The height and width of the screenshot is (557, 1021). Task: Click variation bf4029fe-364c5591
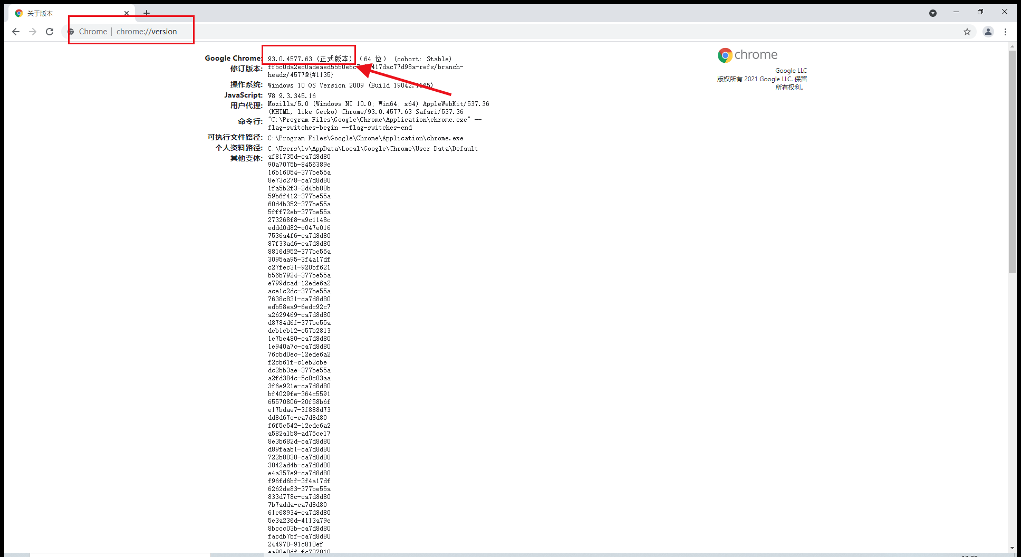pos(299,394)
